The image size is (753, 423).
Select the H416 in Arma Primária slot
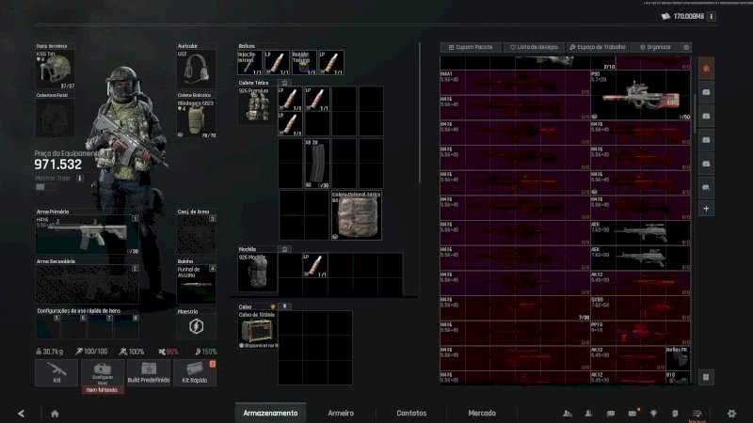click(88, 234)
